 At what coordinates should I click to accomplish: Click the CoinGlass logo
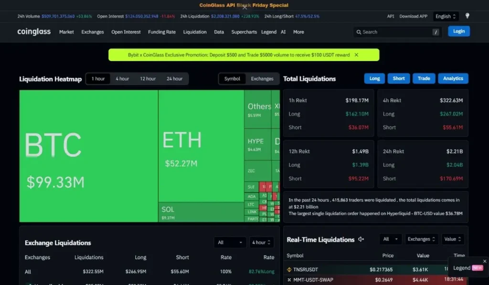tap(33, 32)
